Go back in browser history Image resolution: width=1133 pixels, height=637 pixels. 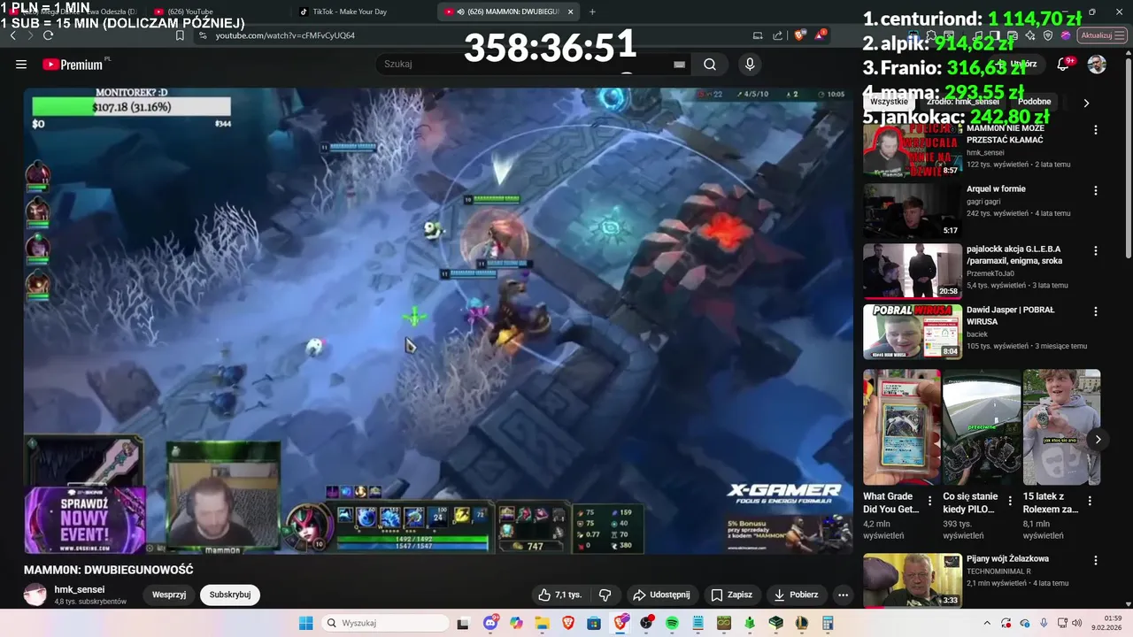(12, 35)
